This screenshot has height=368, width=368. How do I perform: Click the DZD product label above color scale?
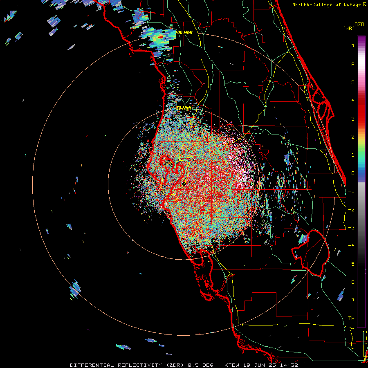click(x=359, y=25)
